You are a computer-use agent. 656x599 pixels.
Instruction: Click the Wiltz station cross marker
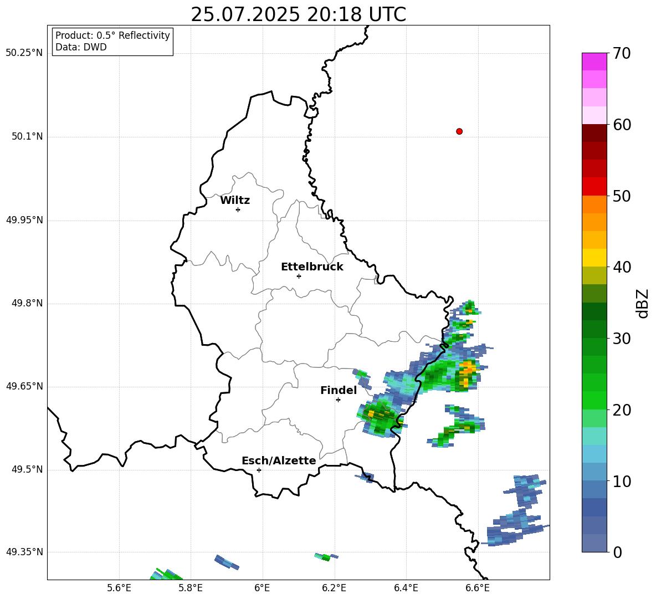pyautogui.click(x=238, y=209)
